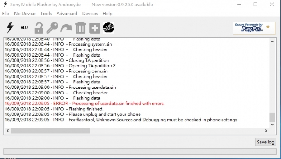Click the key icon in toolbar
This screenshot has width=281, height=159.
click(x=52, y=28)
